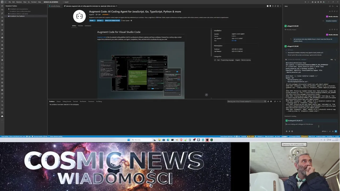The image size is (340, 191).
Task: Close the bottom Problems panel
Action: pyautogui.click(x=280, y=101)
